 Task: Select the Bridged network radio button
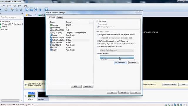98,35
